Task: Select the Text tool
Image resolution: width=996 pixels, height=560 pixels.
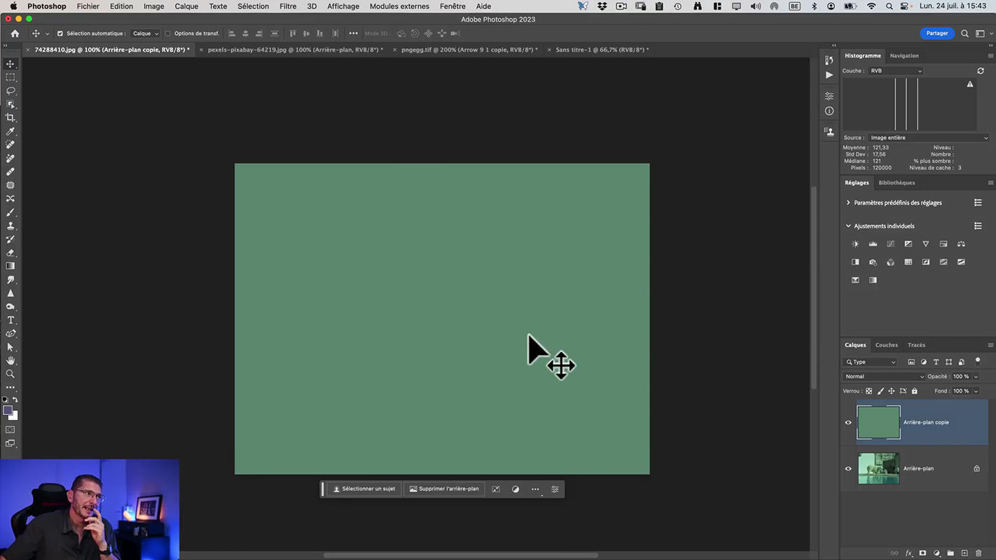Action: click(11, 320)
